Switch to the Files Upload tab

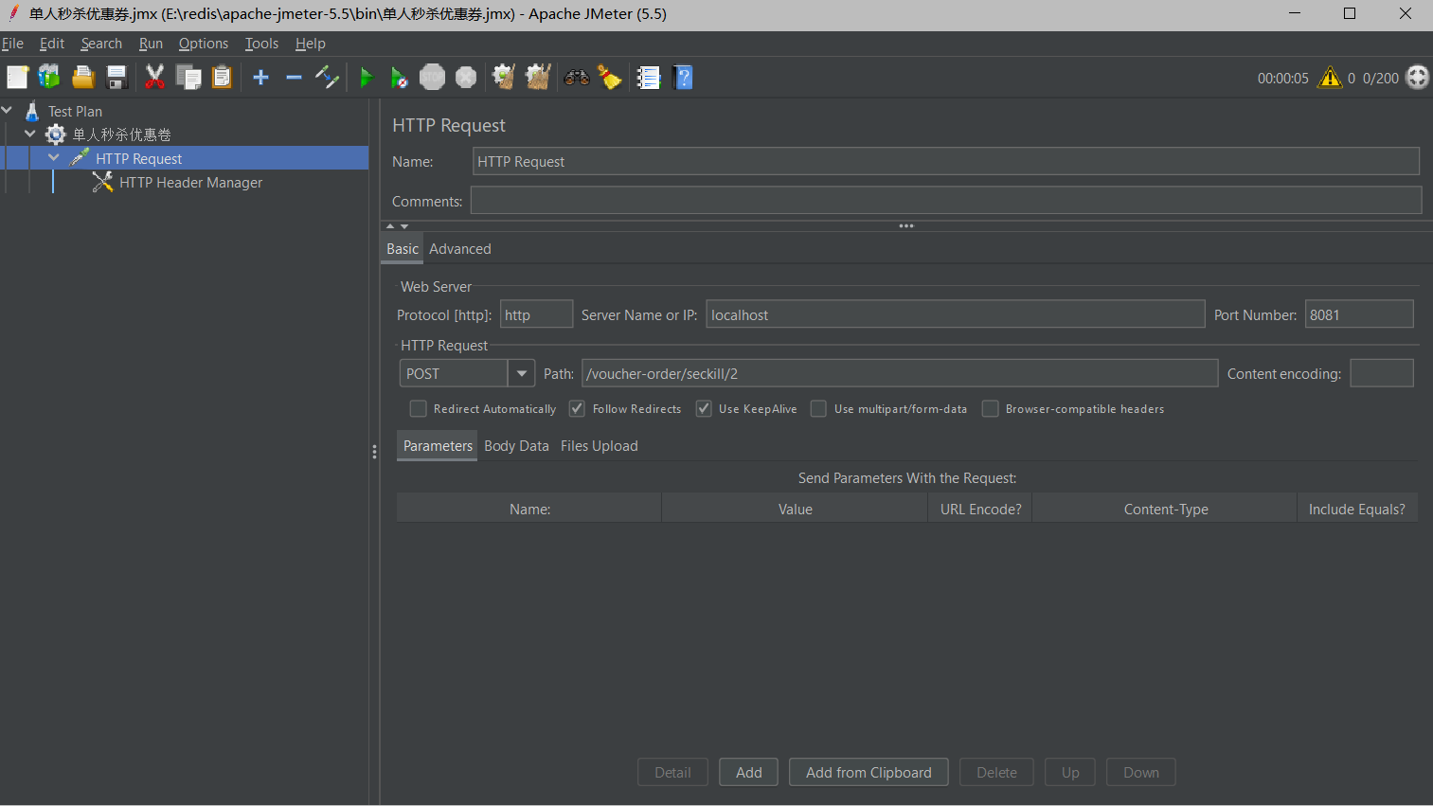click(x=600, y=446)
